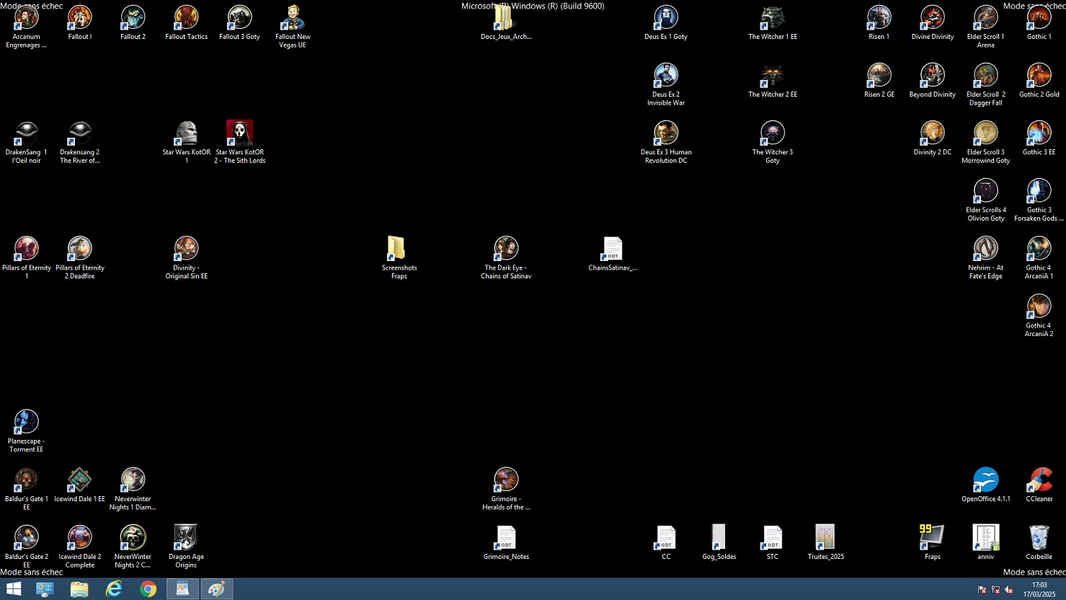Select The Witcher 1 EE shortcut
This screenshot has height=600, width=1066.
point(773,17)
